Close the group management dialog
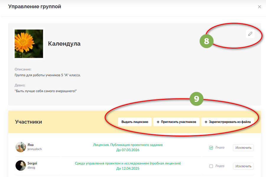 click(259, 7)
